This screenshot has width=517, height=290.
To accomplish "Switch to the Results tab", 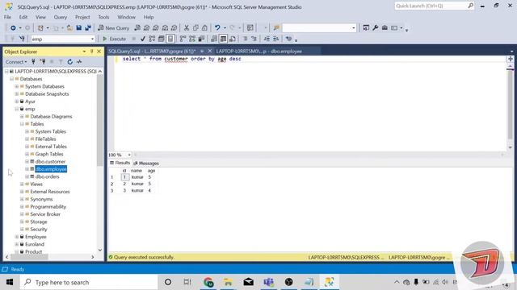I will click(x=120, y=163).
